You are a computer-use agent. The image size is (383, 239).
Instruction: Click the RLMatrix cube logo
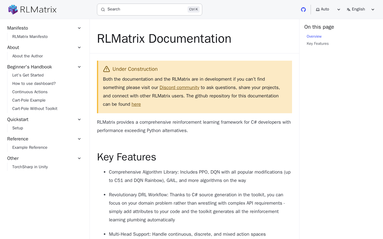[x=13, y=10]
